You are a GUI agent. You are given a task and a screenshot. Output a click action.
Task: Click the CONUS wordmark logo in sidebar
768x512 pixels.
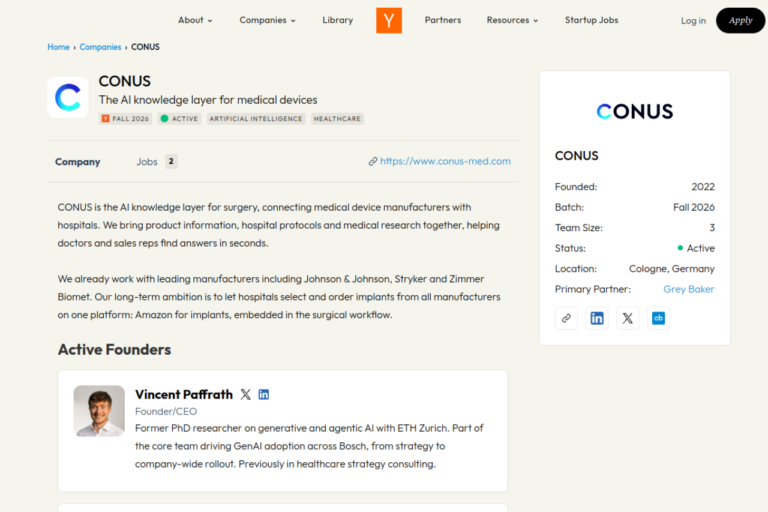[x=635, y=112]
